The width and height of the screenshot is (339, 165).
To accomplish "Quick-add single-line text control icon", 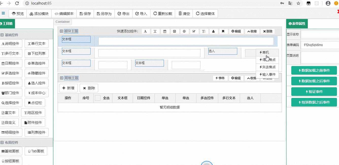I will pyautogui.click(x=155, y=31).
